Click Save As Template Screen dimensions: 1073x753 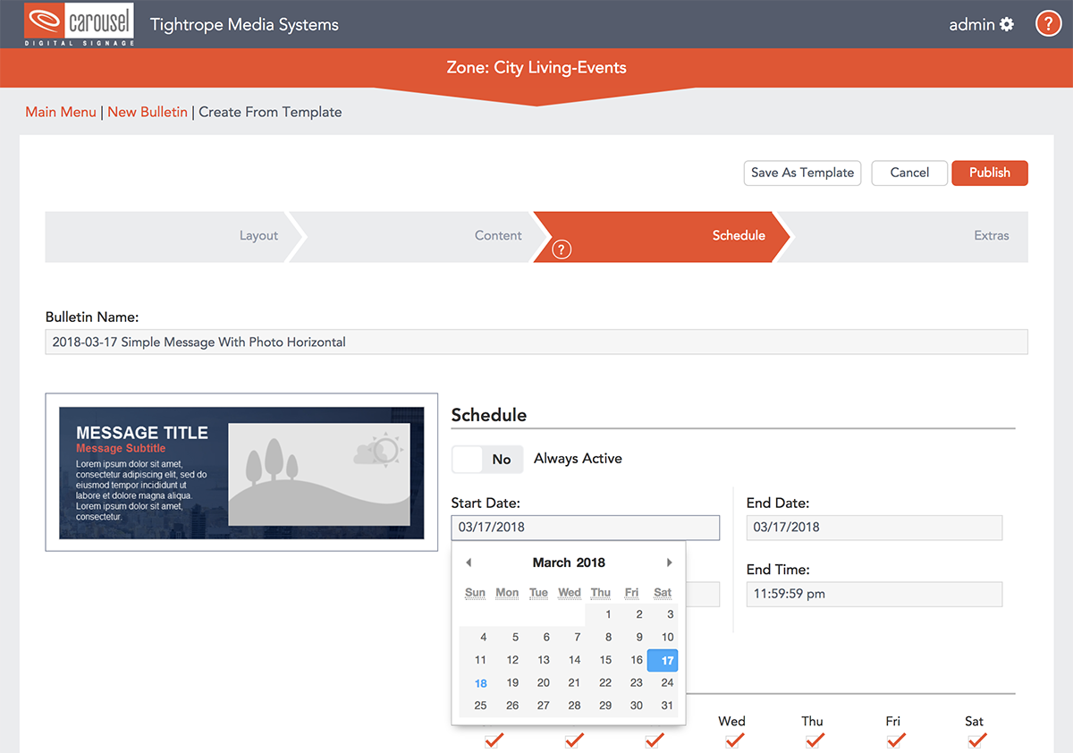point(802,173)
